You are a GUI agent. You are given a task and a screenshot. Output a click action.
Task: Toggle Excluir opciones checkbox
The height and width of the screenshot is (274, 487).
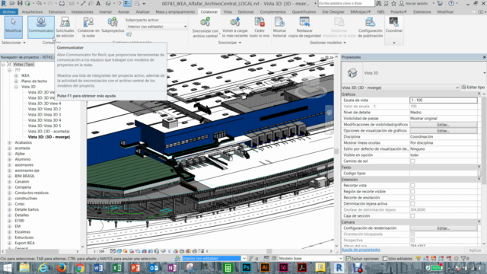[349, 259]
